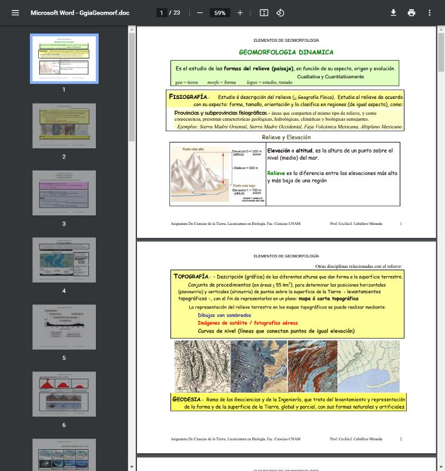Click the thumbnail panel scrollbar handle

pos(132,87)
